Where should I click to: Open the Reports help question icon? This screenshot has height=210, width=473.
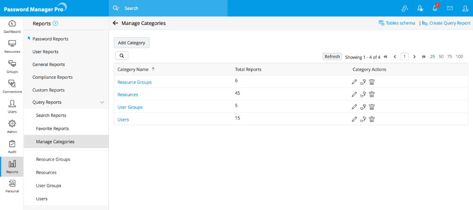click(x=55, y=23)
